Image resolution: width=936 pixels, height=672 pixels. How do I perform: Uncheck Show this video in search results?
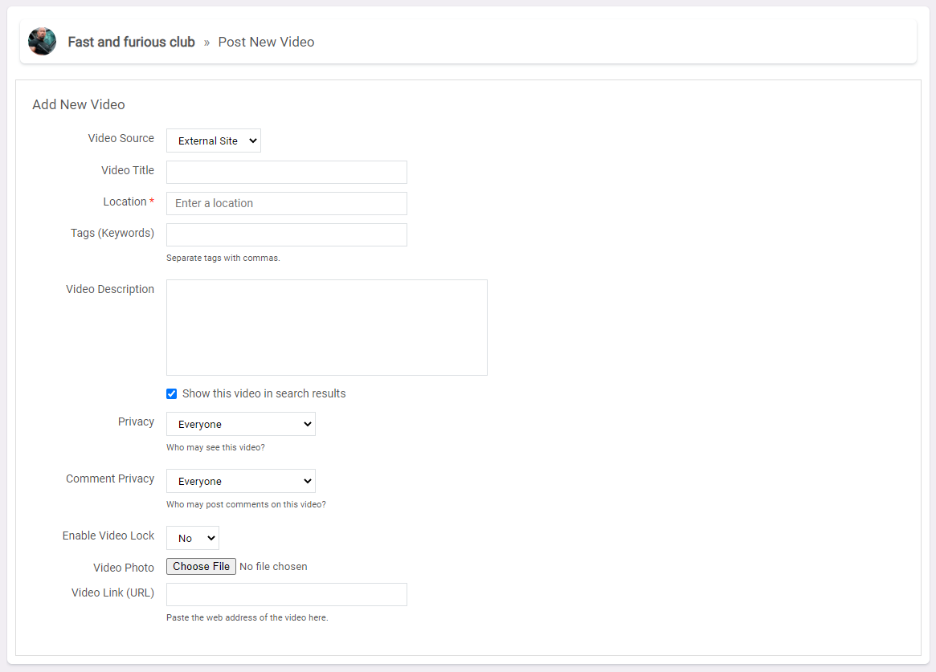pos(171,393)
